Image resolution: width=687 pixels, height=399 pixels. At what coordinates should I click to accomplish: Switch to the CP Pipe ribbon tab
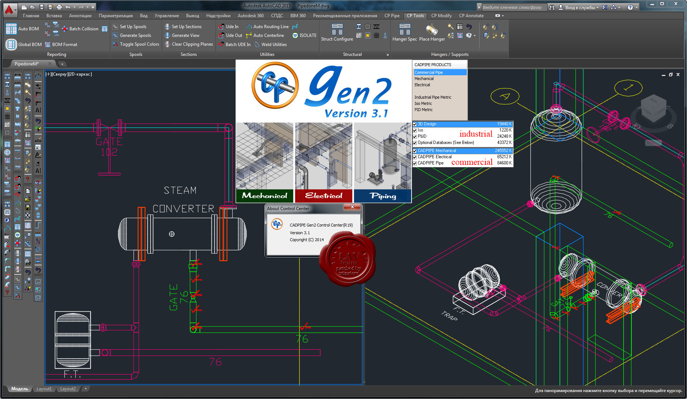coord(392,16)
